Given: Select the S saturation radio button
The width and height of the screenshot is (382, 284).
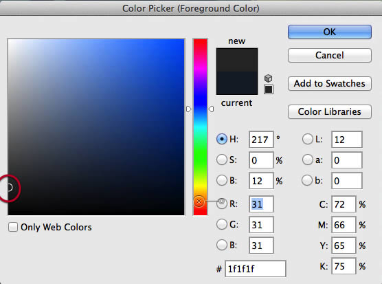Looking at the screenshot, I should pos(222,160).
